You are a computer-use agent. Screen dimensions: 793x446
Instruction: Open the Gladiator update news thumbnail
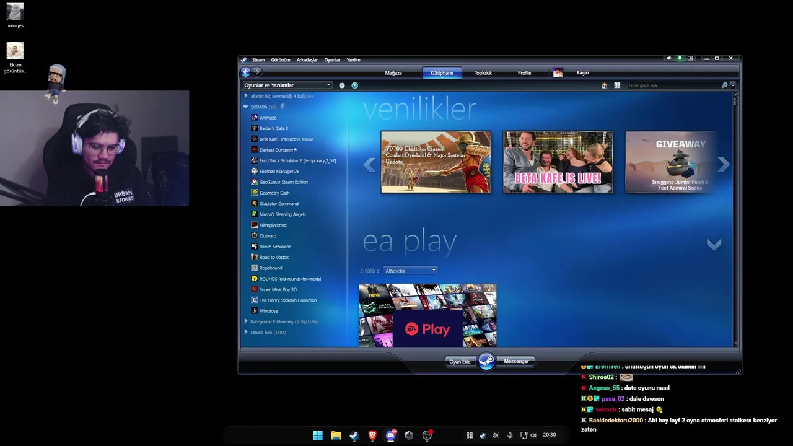coord(436,162)
